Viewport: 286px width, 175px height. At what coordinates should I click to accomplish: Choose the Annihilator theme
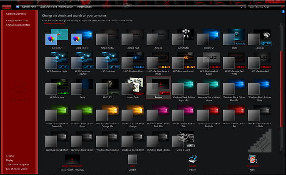coord(184,39)
